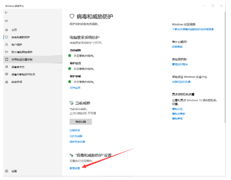Click the shield icon in page heading
The height and width of the screenshot is (180, 231).
click(72, 16)
